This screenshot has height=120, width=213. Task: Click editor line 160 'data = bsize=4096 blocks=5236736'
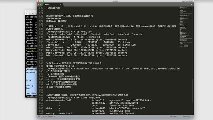click(x=96, y=108)
